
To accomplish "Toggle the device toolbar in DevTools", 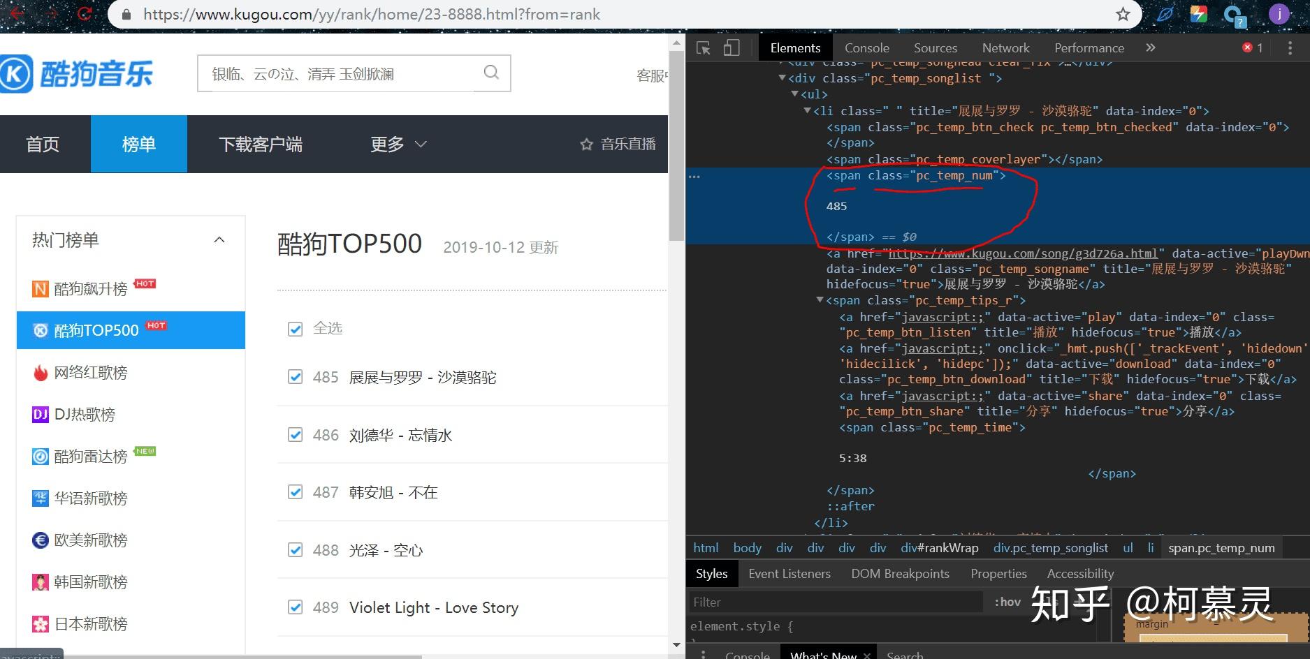I will [731, 47].
